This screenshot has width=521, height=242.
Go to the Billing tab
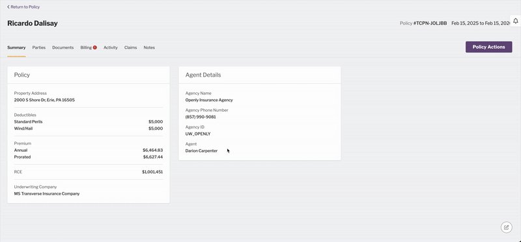coord(86,47)
